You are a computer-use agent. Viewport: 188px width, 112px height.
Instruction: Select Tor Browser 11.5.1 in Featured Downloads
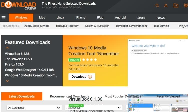pos(19,59)
